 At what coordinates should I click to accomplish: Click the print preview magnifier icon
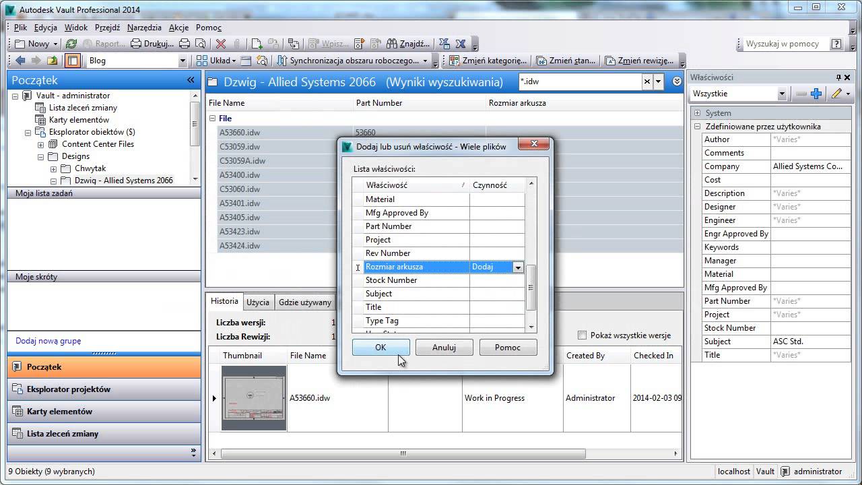(x=200, y=44)
